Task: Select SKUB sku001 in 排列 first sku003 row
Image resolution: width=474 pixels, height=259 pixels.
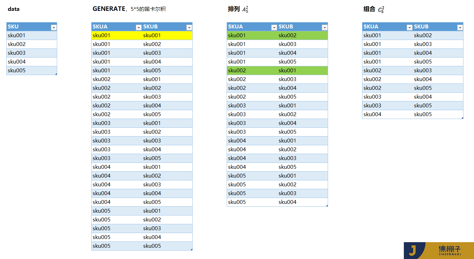Action: [302, 106]
